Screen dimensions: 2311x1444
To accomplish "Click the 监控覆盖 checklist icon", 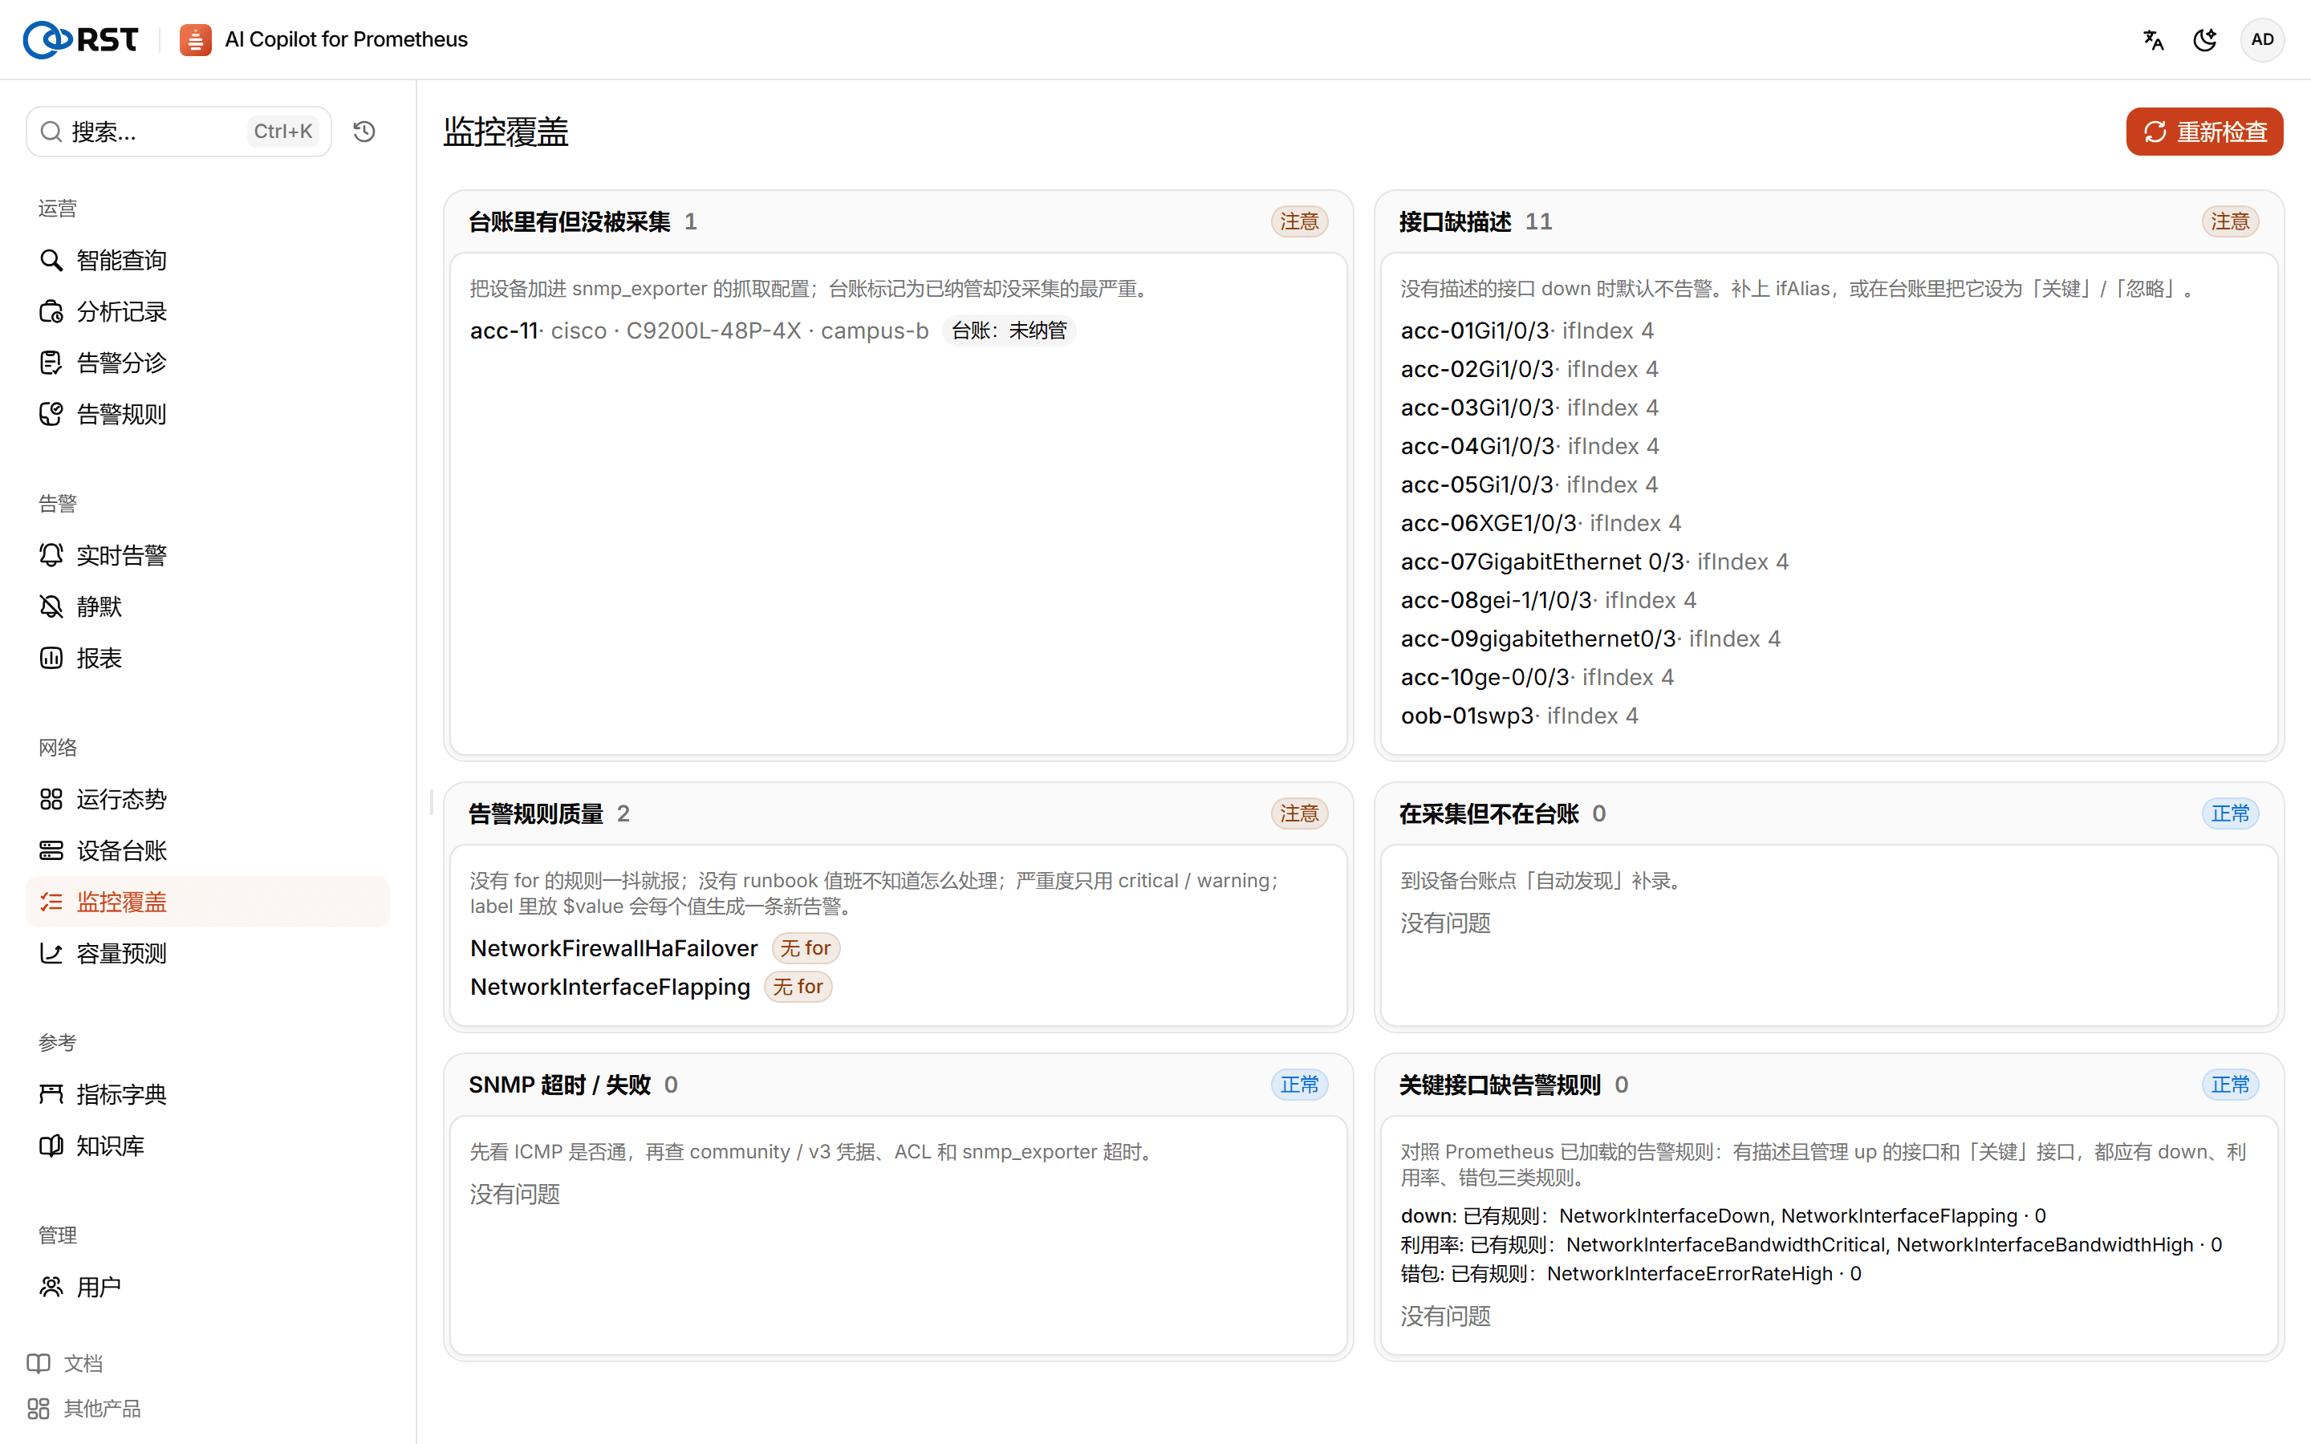I will (x=51, y=902).
